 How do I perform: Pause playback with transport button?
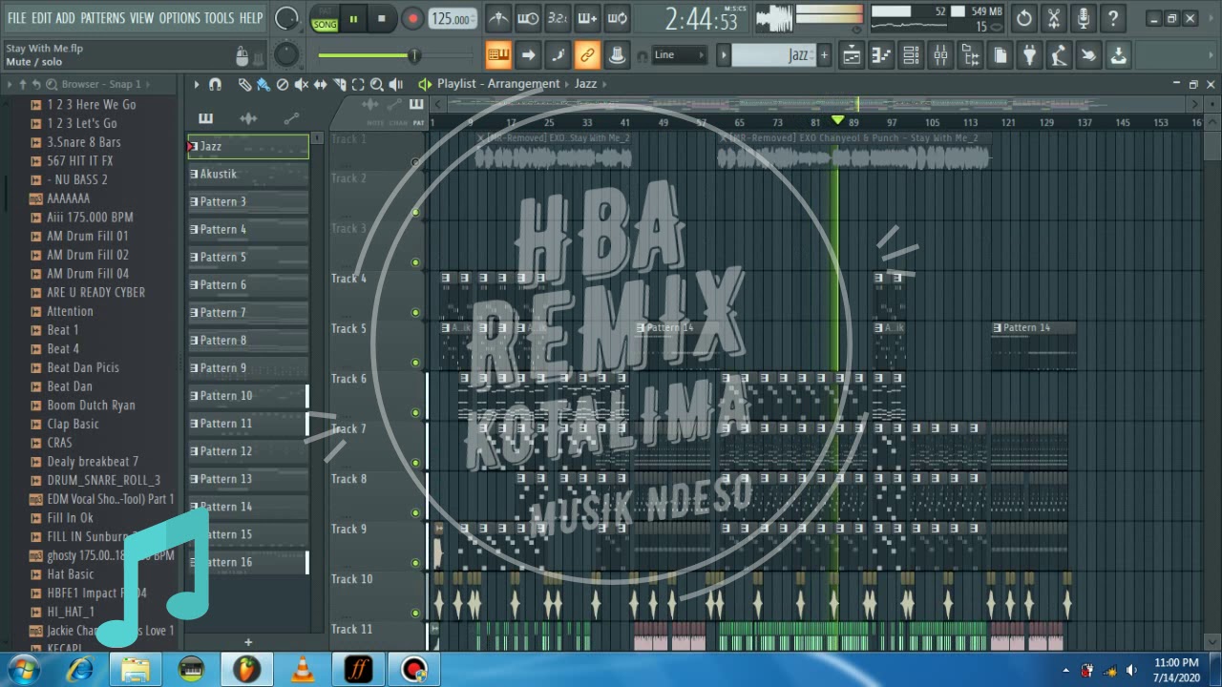(353, 18)
